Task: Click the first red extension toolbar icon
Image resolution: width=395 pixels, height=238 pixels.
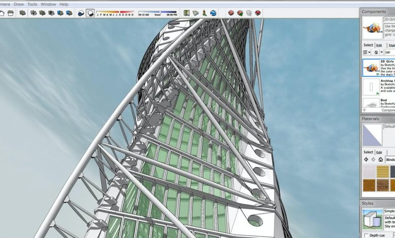Action: click(x=231, y=13)
